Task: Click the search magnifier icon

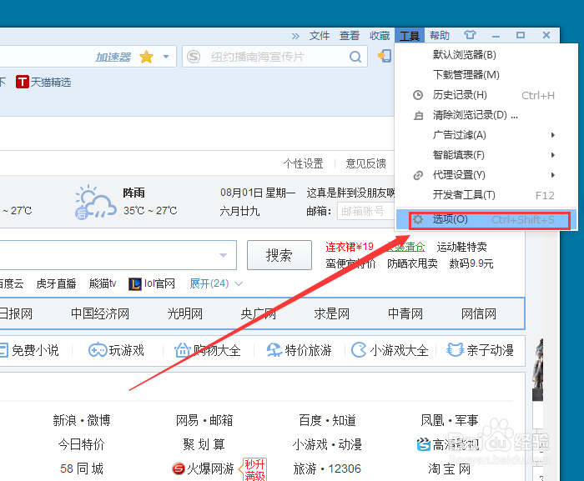Action: pyautogui.click(x=355, y=57)
